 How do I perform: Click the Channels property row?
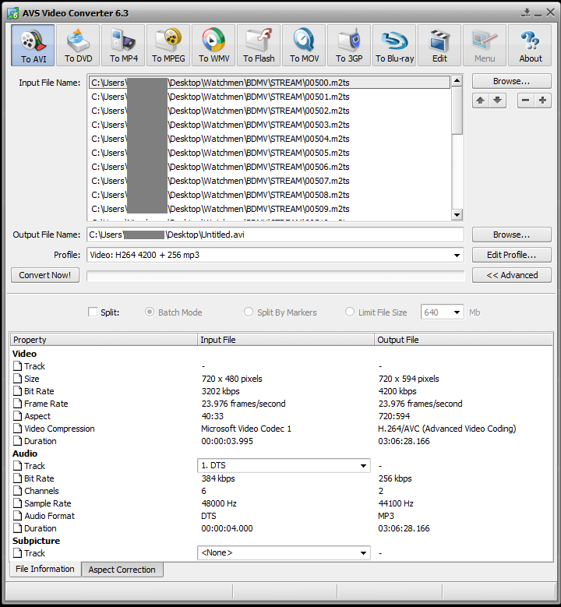coord(281,491)
